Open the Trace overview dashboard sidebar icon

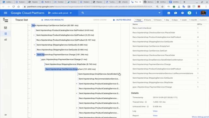coord(6,28)
